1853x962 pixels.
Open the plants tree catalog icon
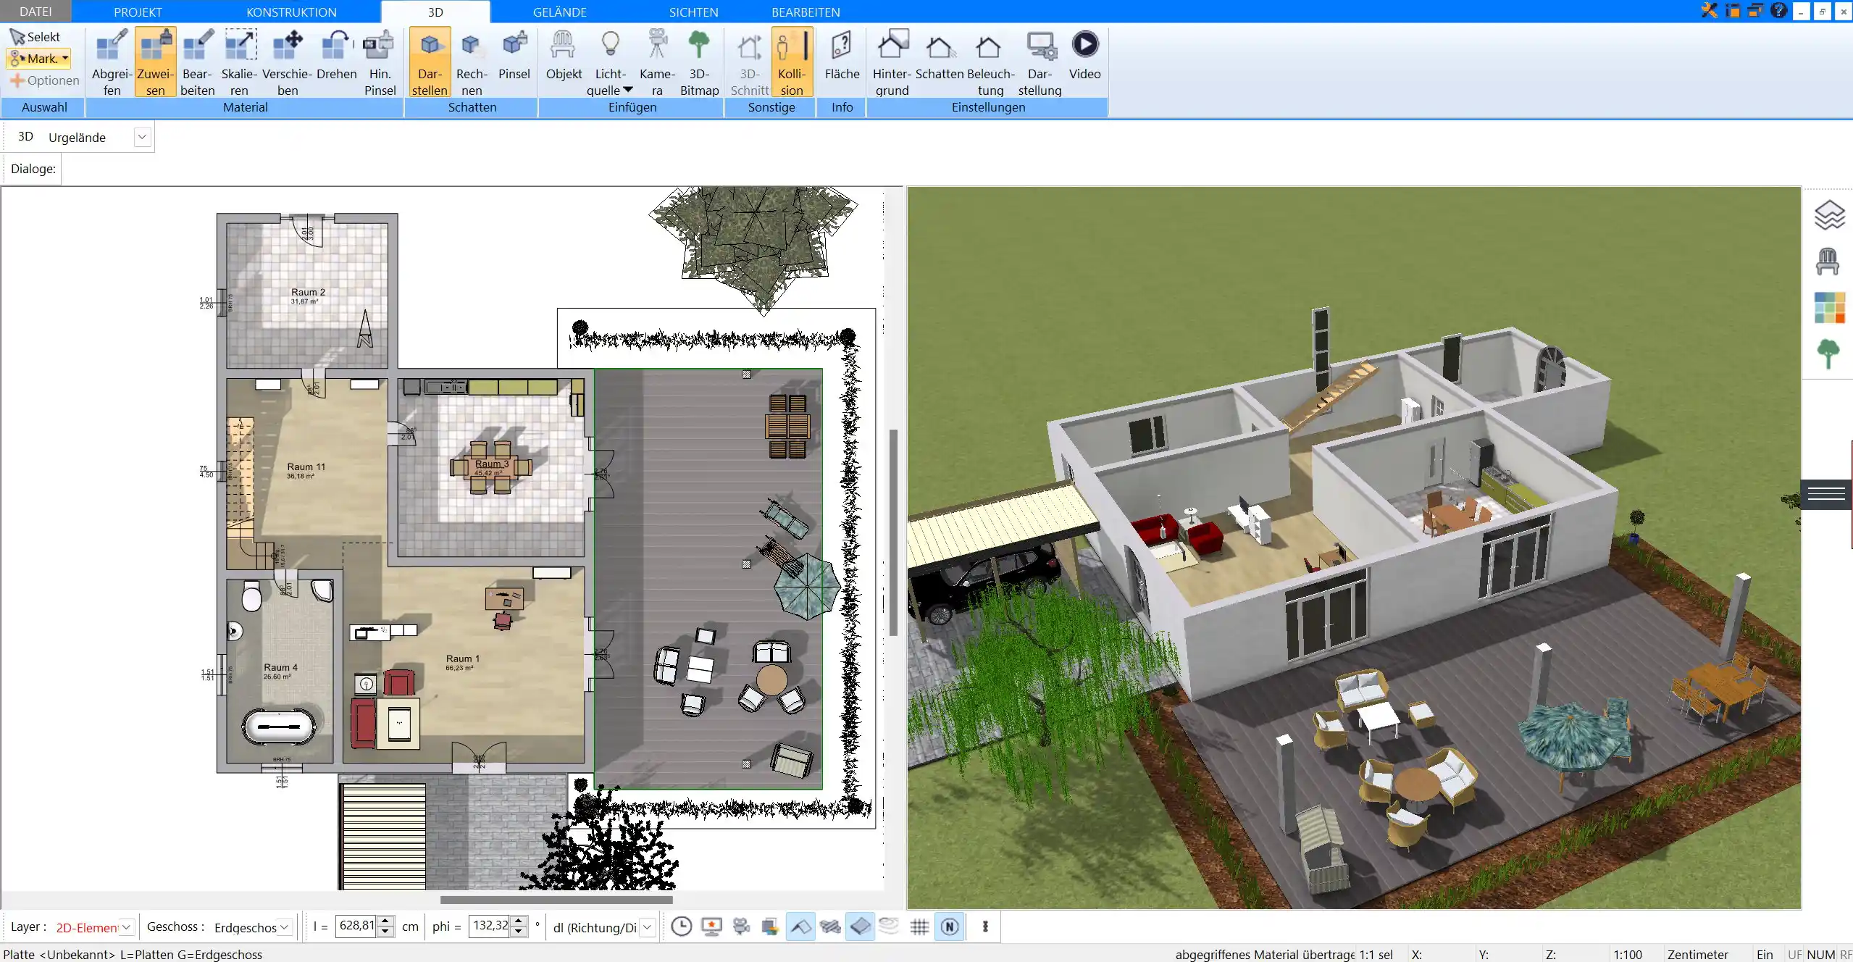coord(1828,354)
